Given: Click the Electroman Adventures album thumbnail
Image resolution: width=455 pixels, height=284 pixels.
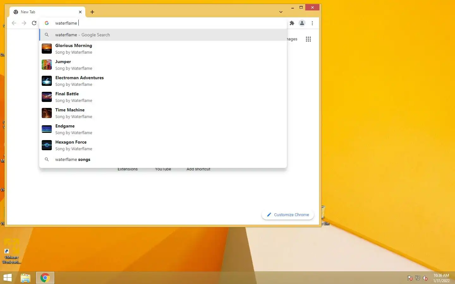Looking at the screenshot, I should 47,81.
